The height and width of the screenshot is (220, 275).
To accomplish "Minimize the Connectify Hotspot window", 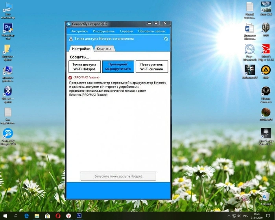I will [149, 23].
